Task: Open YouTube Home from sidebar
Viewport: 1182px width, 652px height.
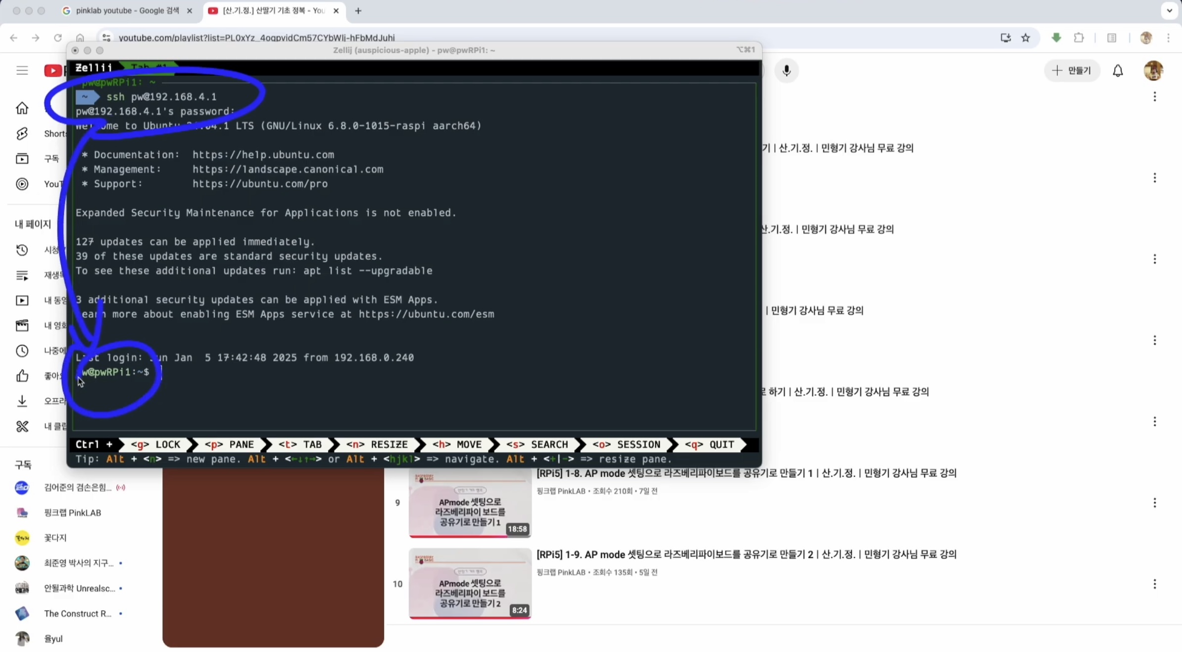Action: pos(22,108)
